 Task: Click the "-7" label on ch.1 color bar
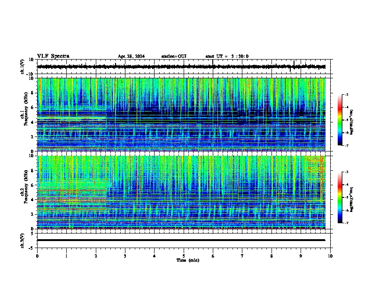347,146
